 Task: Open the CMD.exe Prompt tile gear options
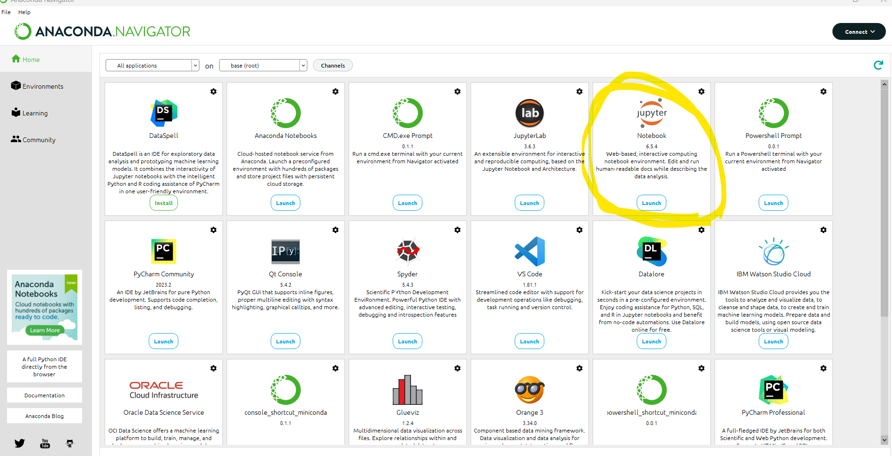(x=457, y=91)
